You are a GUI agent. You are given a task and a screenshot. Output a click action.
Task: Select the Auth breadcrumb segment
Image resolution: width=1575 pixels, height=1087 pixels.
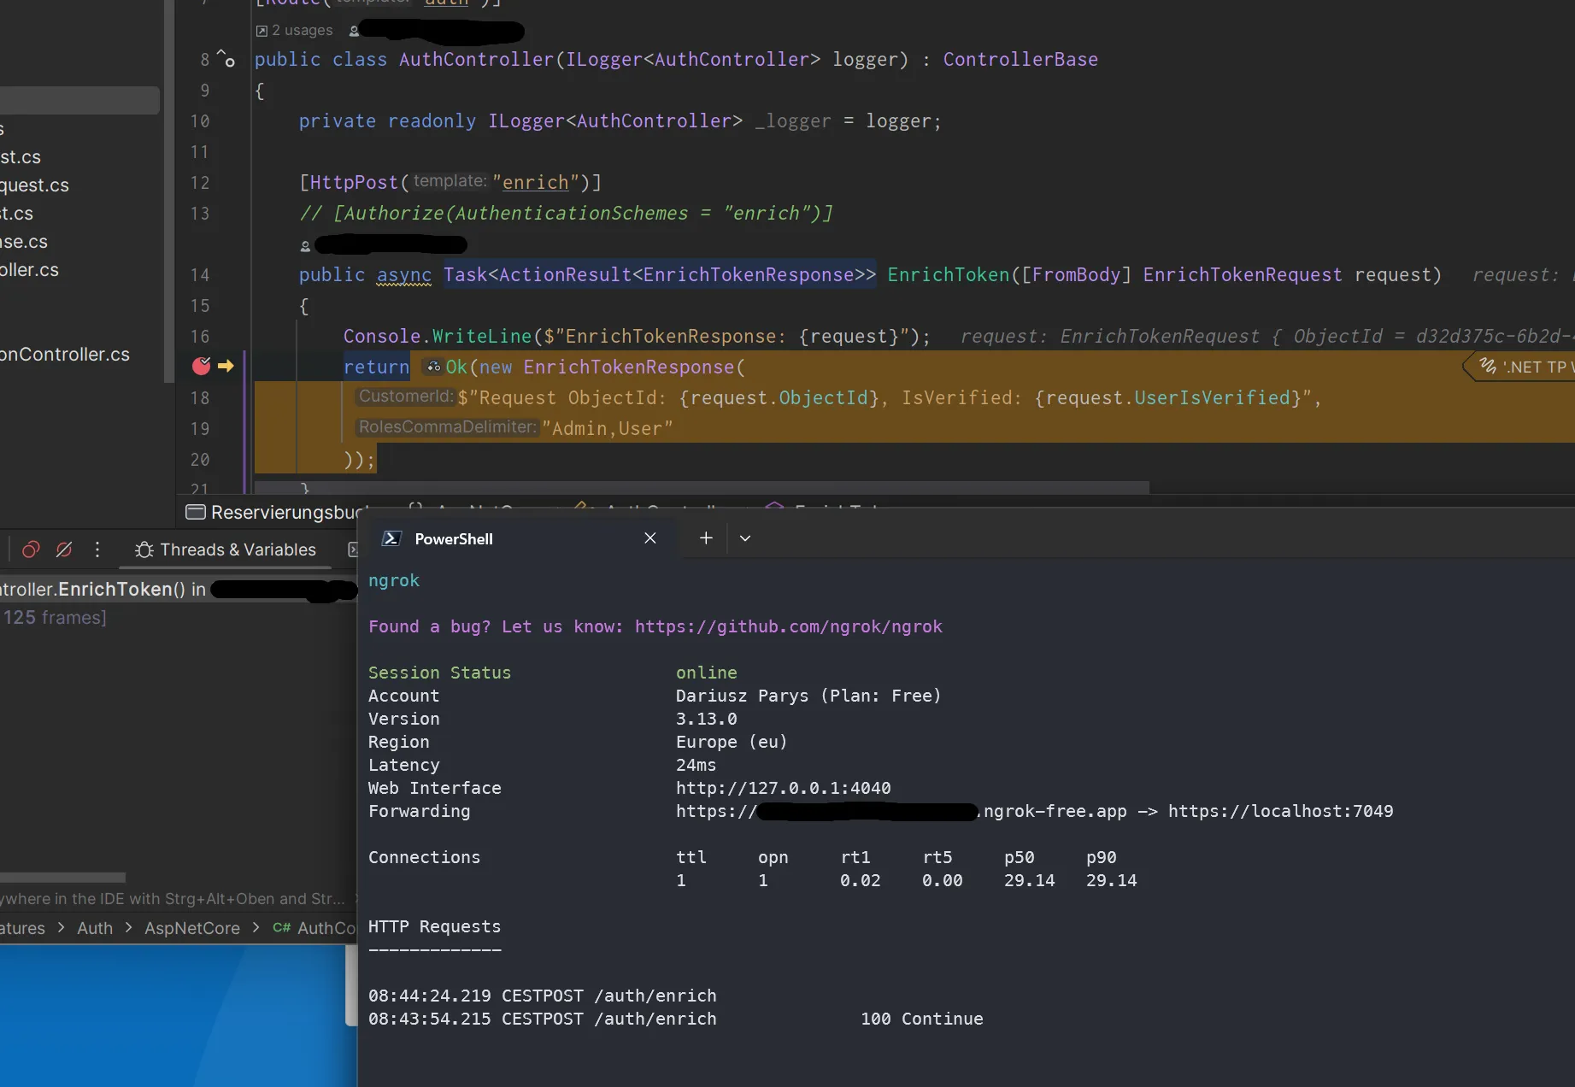(95, 928)
